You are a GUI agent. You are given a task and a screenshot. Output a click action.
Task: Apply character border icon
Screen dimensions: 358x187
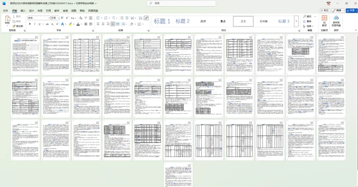pyautogui.click(x=90, y=18)
